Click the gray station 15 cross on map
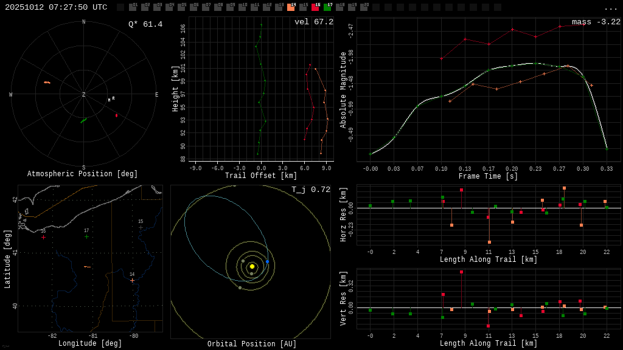623x350 pixels. coord(141,227)
